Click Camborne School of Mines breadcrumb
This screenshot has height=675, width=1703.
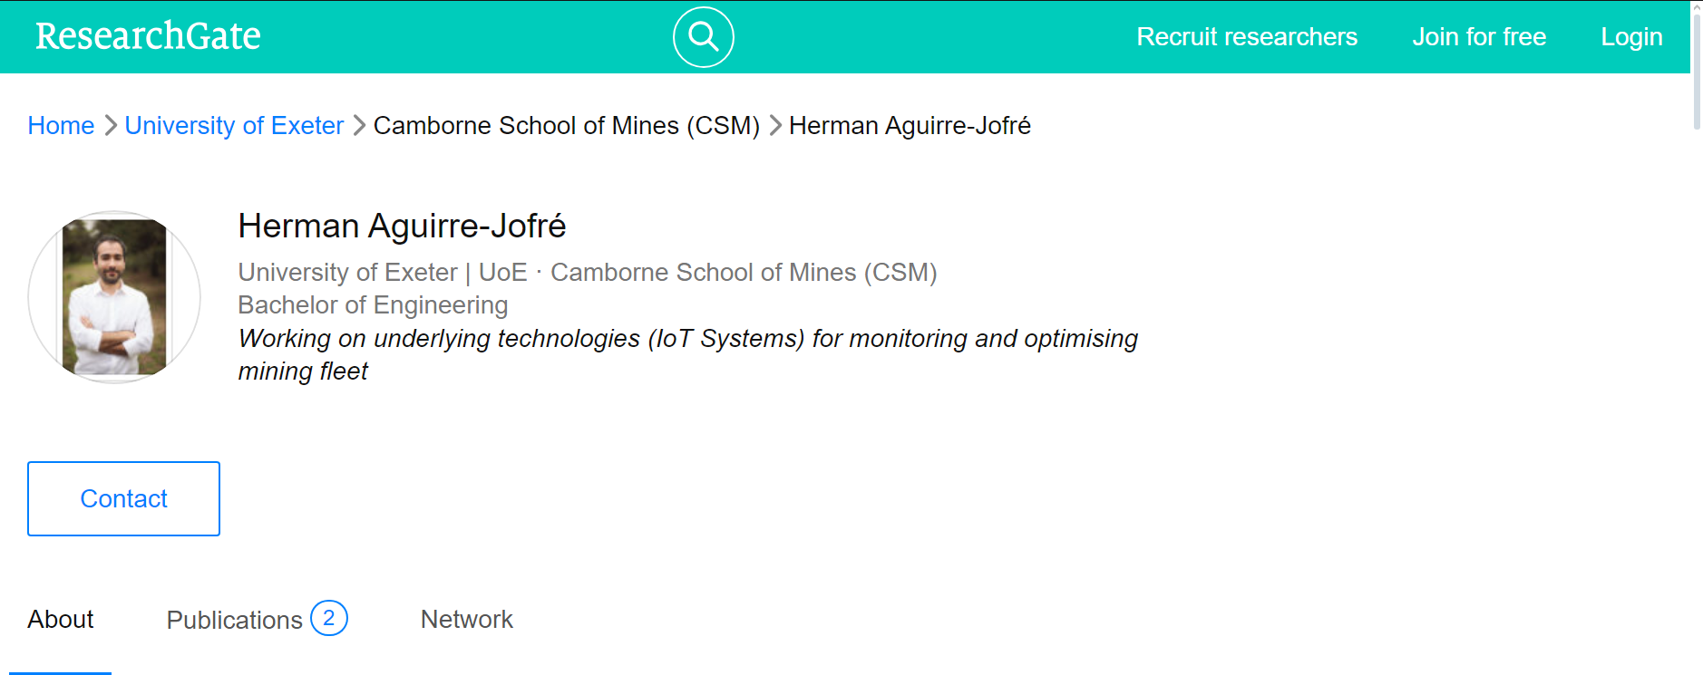pos(567,125)
